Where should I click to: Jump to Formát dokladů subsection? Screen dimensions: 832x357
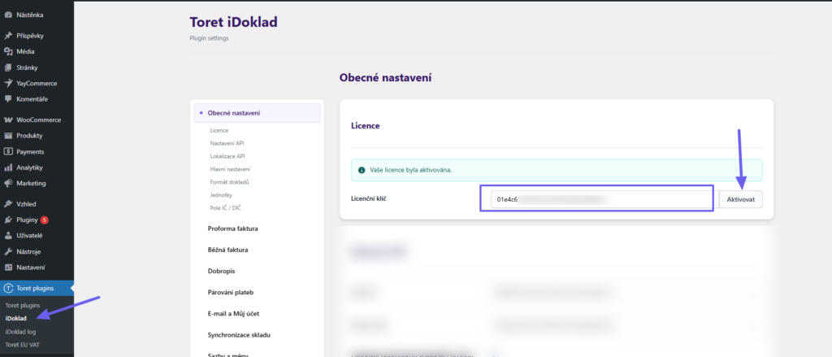(x=230, y=182)
